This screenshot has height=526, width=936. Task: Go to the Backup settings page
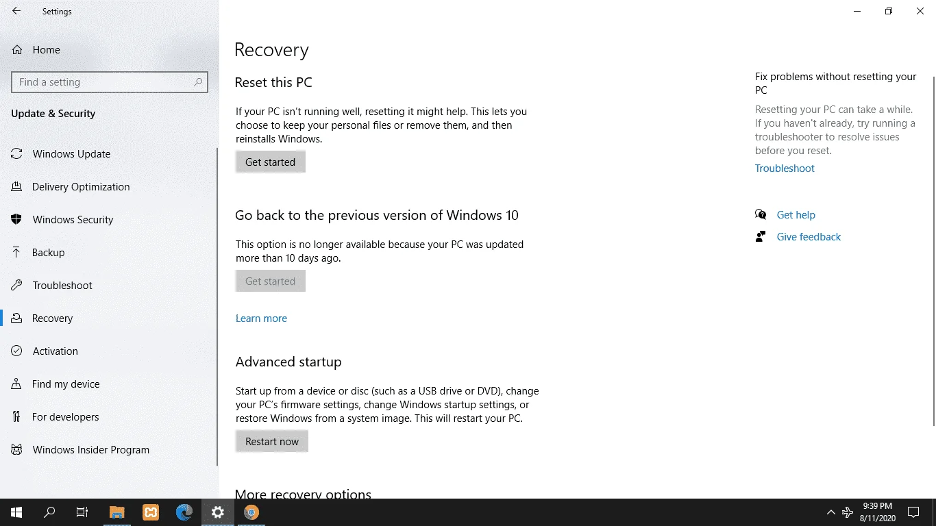click(108, 253)
